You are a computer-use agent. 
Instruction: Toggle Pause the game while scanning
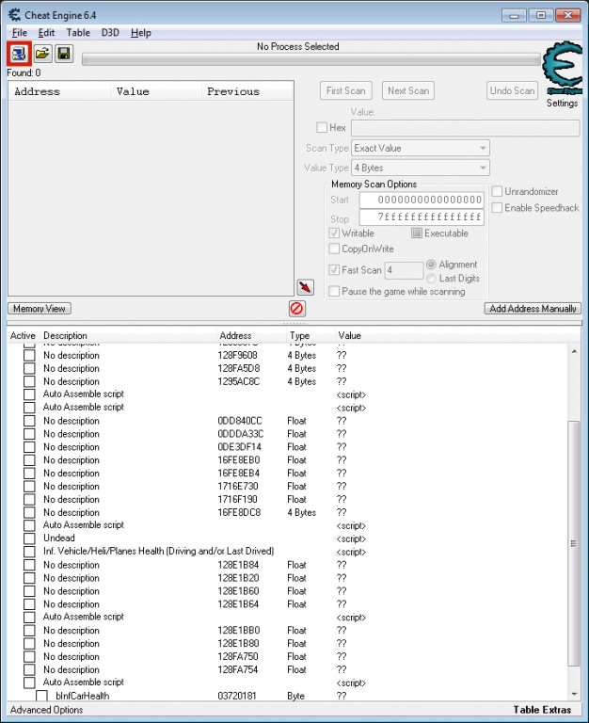[334, 291]
